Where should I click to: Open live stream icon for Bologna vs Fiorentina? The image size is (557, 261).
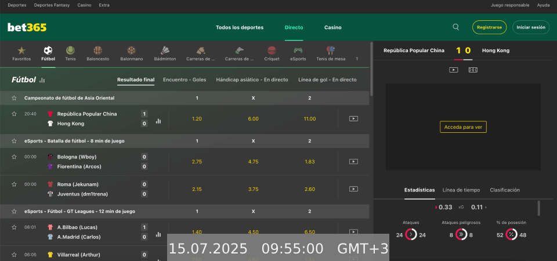click(x=353, y=162)
